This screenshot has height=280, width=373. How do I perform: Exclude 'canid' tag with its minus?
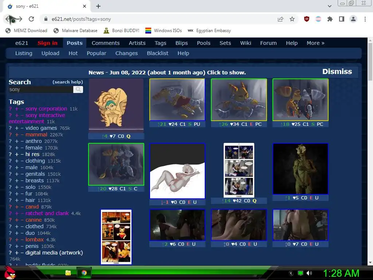pyautogui.click(x=22, y=207)
